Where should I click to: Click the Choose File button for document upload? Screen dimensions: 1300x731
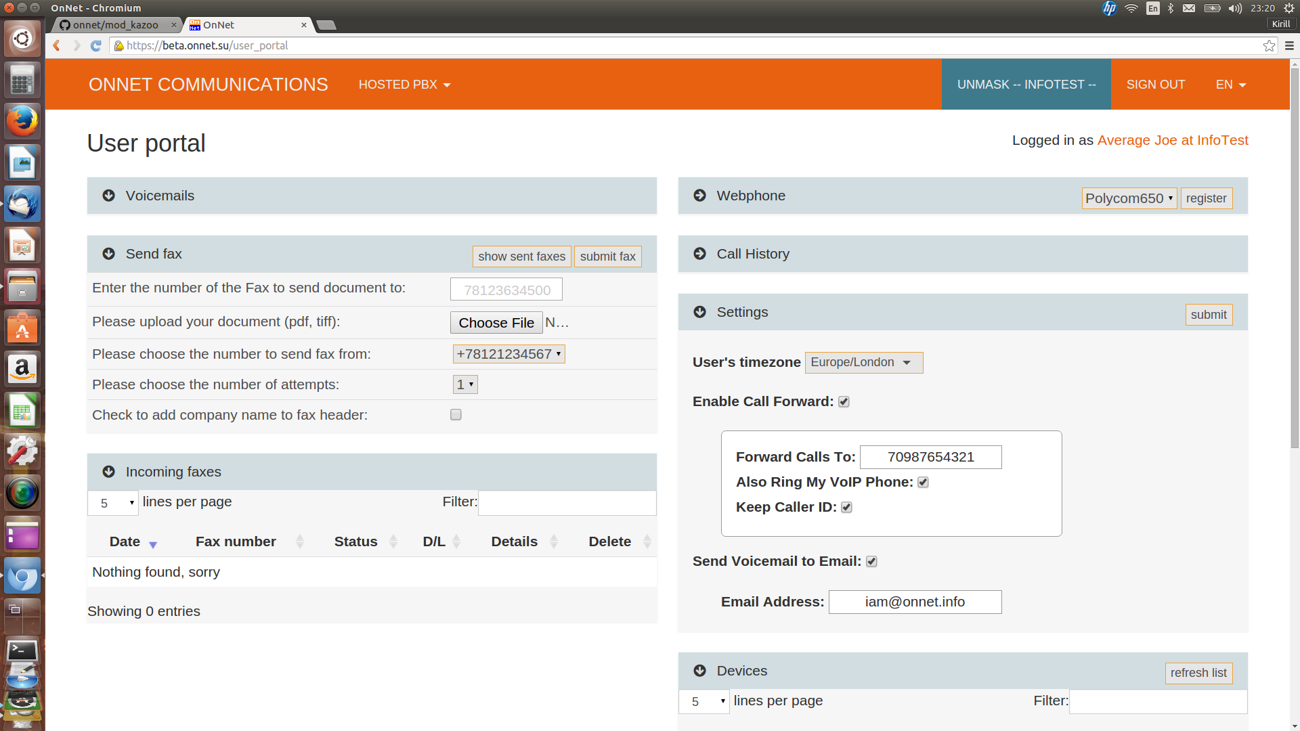[496, 322]
